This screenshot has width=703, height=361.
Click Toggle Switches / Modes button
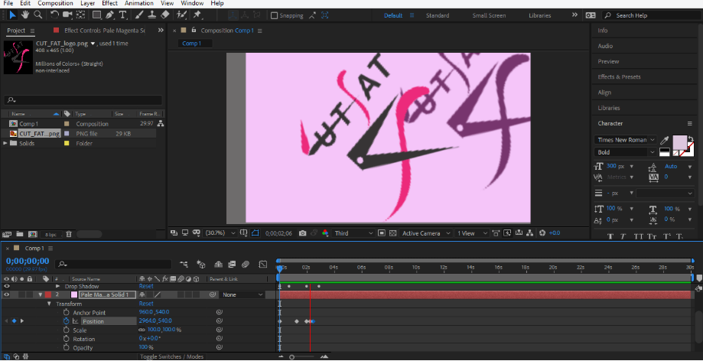coord(171,356)
